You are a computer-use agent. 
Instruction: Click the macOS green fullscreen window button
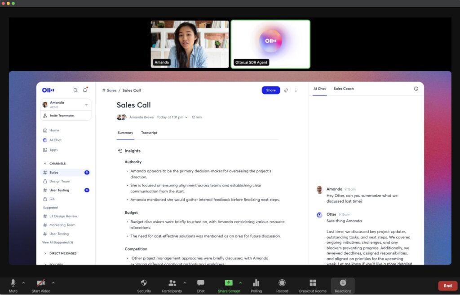13,3
